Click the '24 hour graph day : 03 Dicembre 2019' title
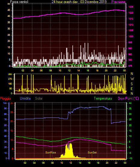The image size is (140, 167). (79, 2)
